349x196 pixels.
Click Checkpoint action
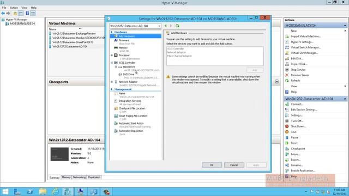(x=298, y=149)
